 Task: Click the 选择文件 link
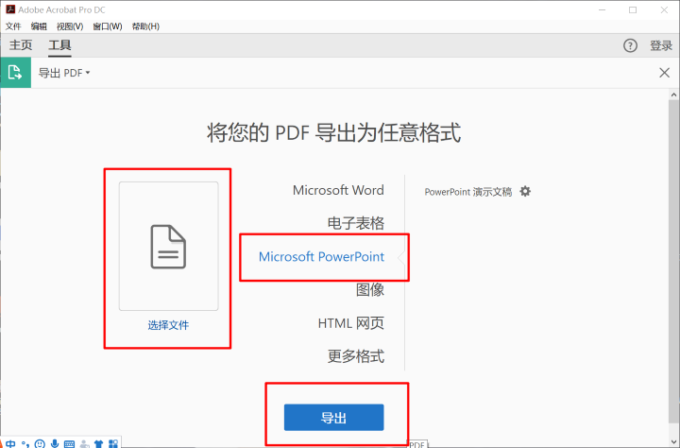tap(168, 325)
